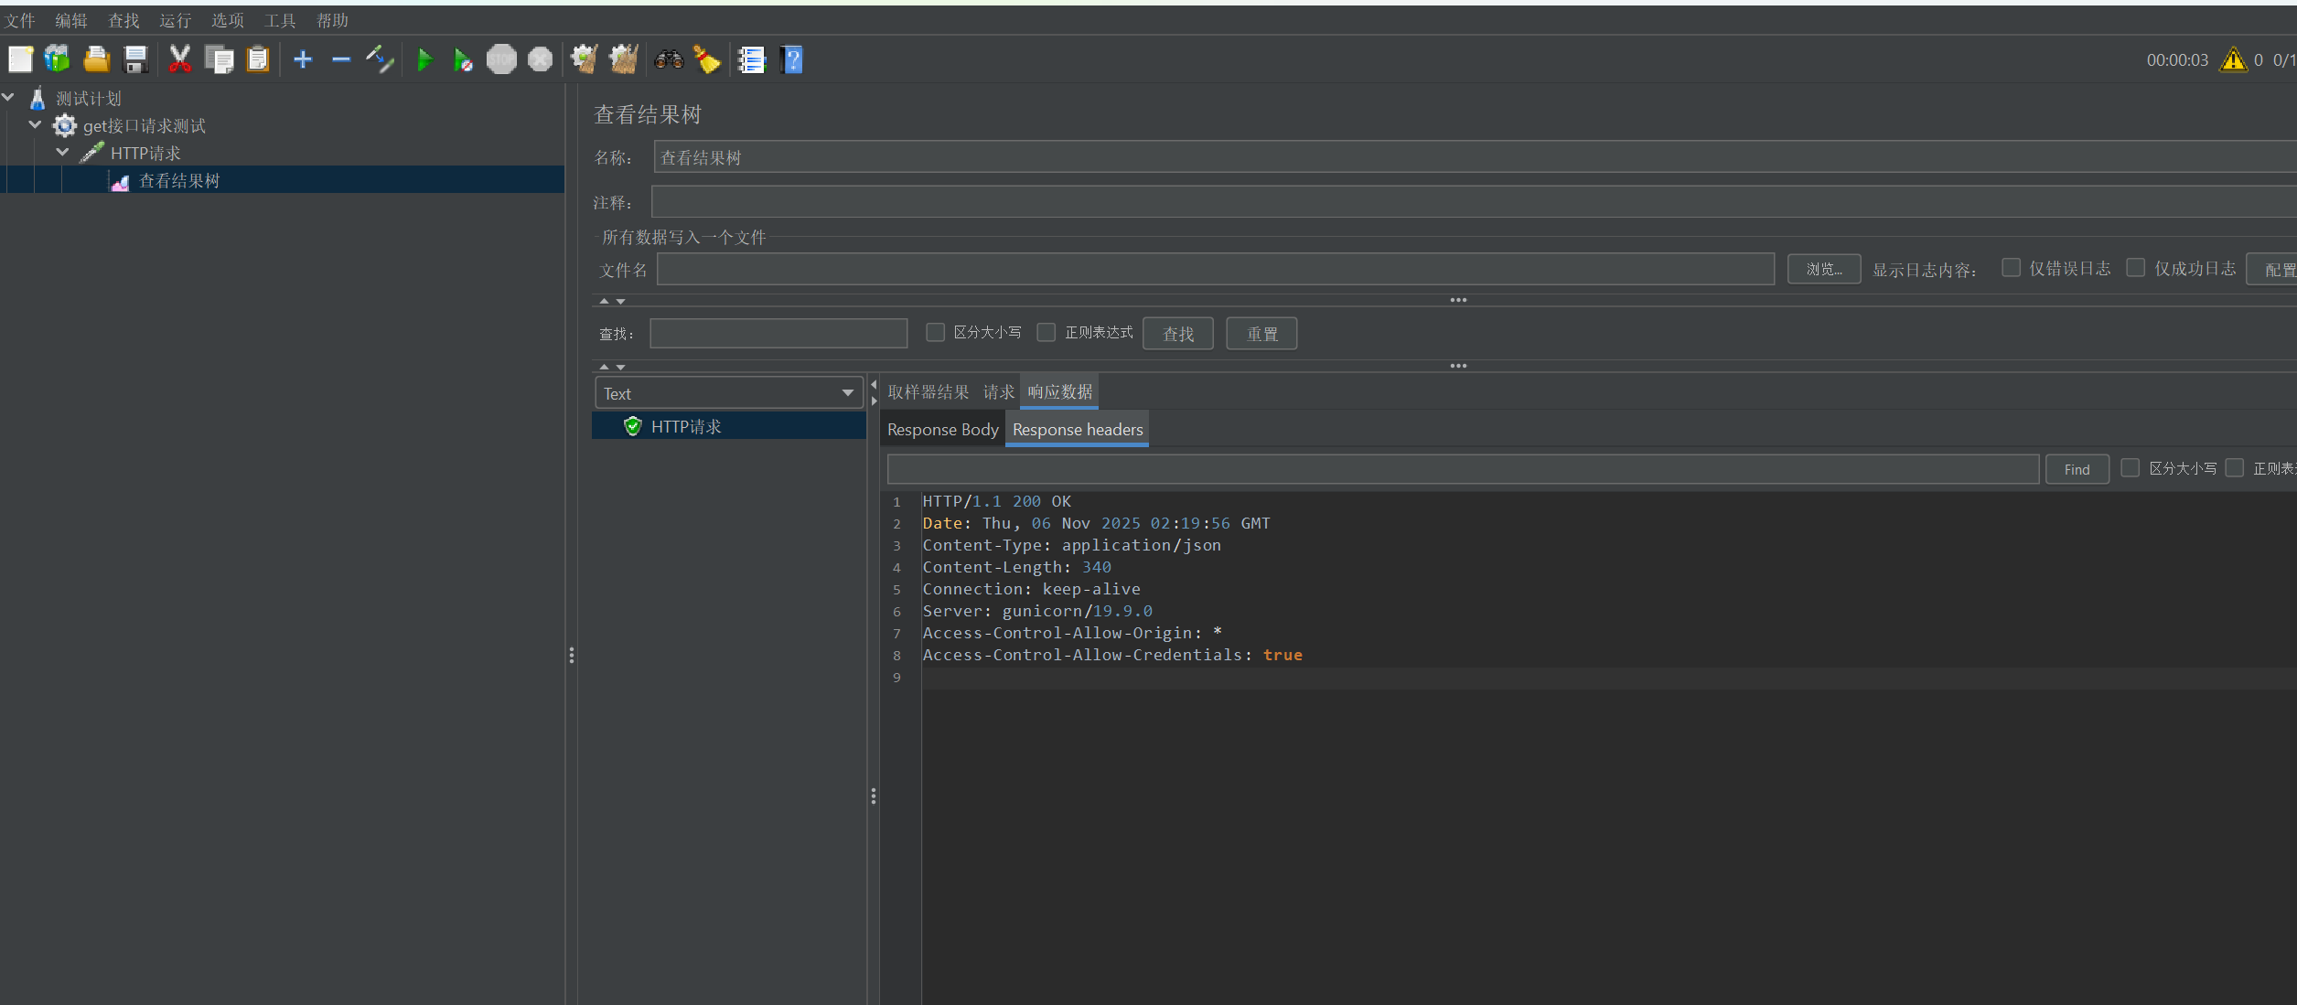
Task: Click the Clear all broom icon
Action: pos(624,60)
